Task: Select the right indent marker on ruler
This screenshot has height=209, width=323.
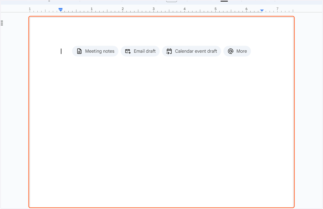Action: click(262, 11)
